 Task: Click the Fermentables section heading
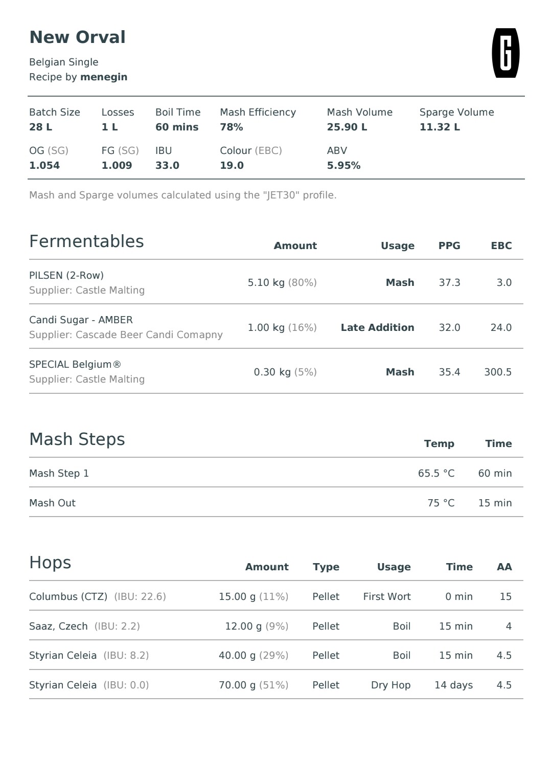pyautogui.click(x=86, y=241)
